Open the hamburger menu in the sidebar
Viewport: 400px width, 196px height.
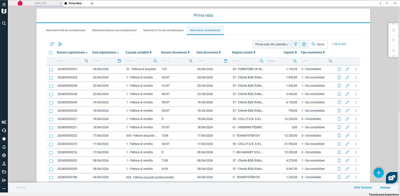4,4
